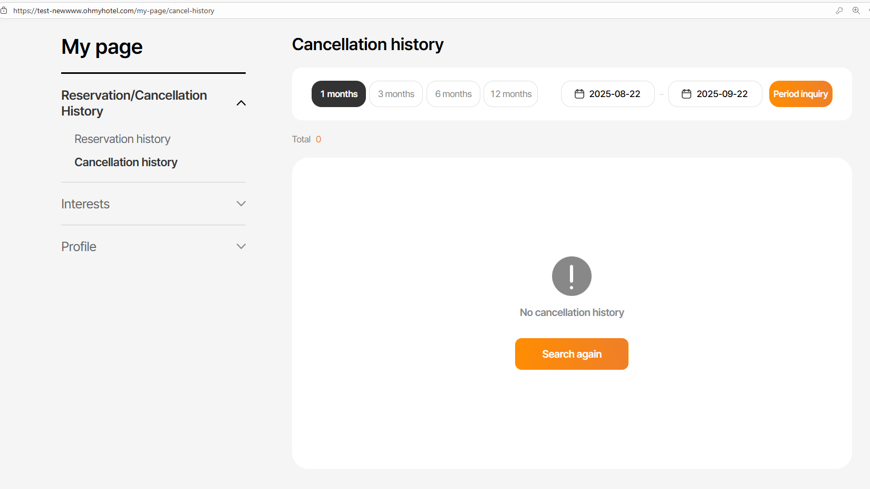Viewport: 870px width, 489px height.
Task: Click the end date calendar icon
Action: (686, 94)
